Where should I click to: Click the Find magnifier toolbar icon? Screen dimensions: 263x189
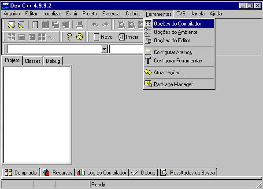(x=122, y=25)
